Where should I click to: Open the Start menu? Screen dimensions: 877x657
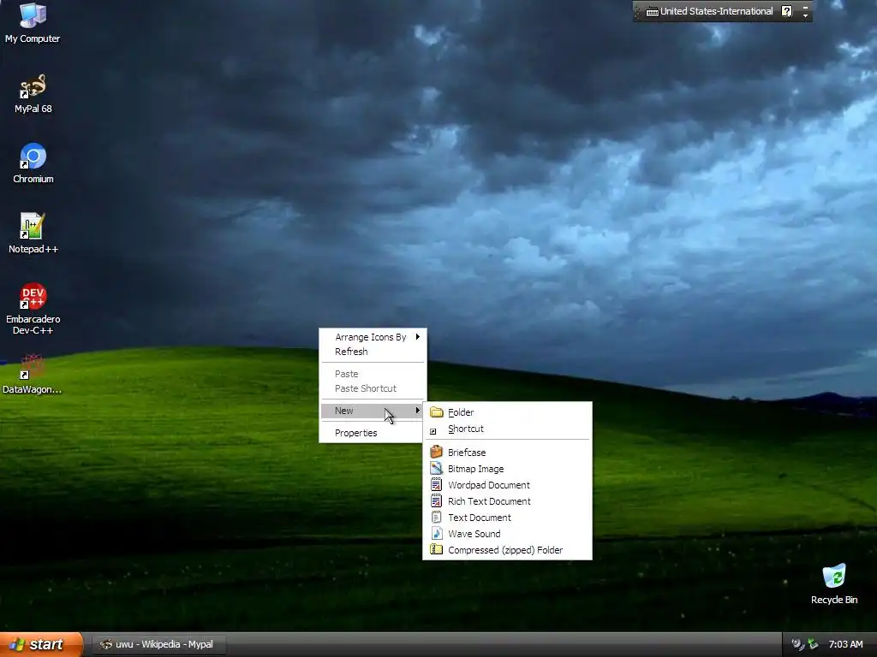tap(41, 645)
